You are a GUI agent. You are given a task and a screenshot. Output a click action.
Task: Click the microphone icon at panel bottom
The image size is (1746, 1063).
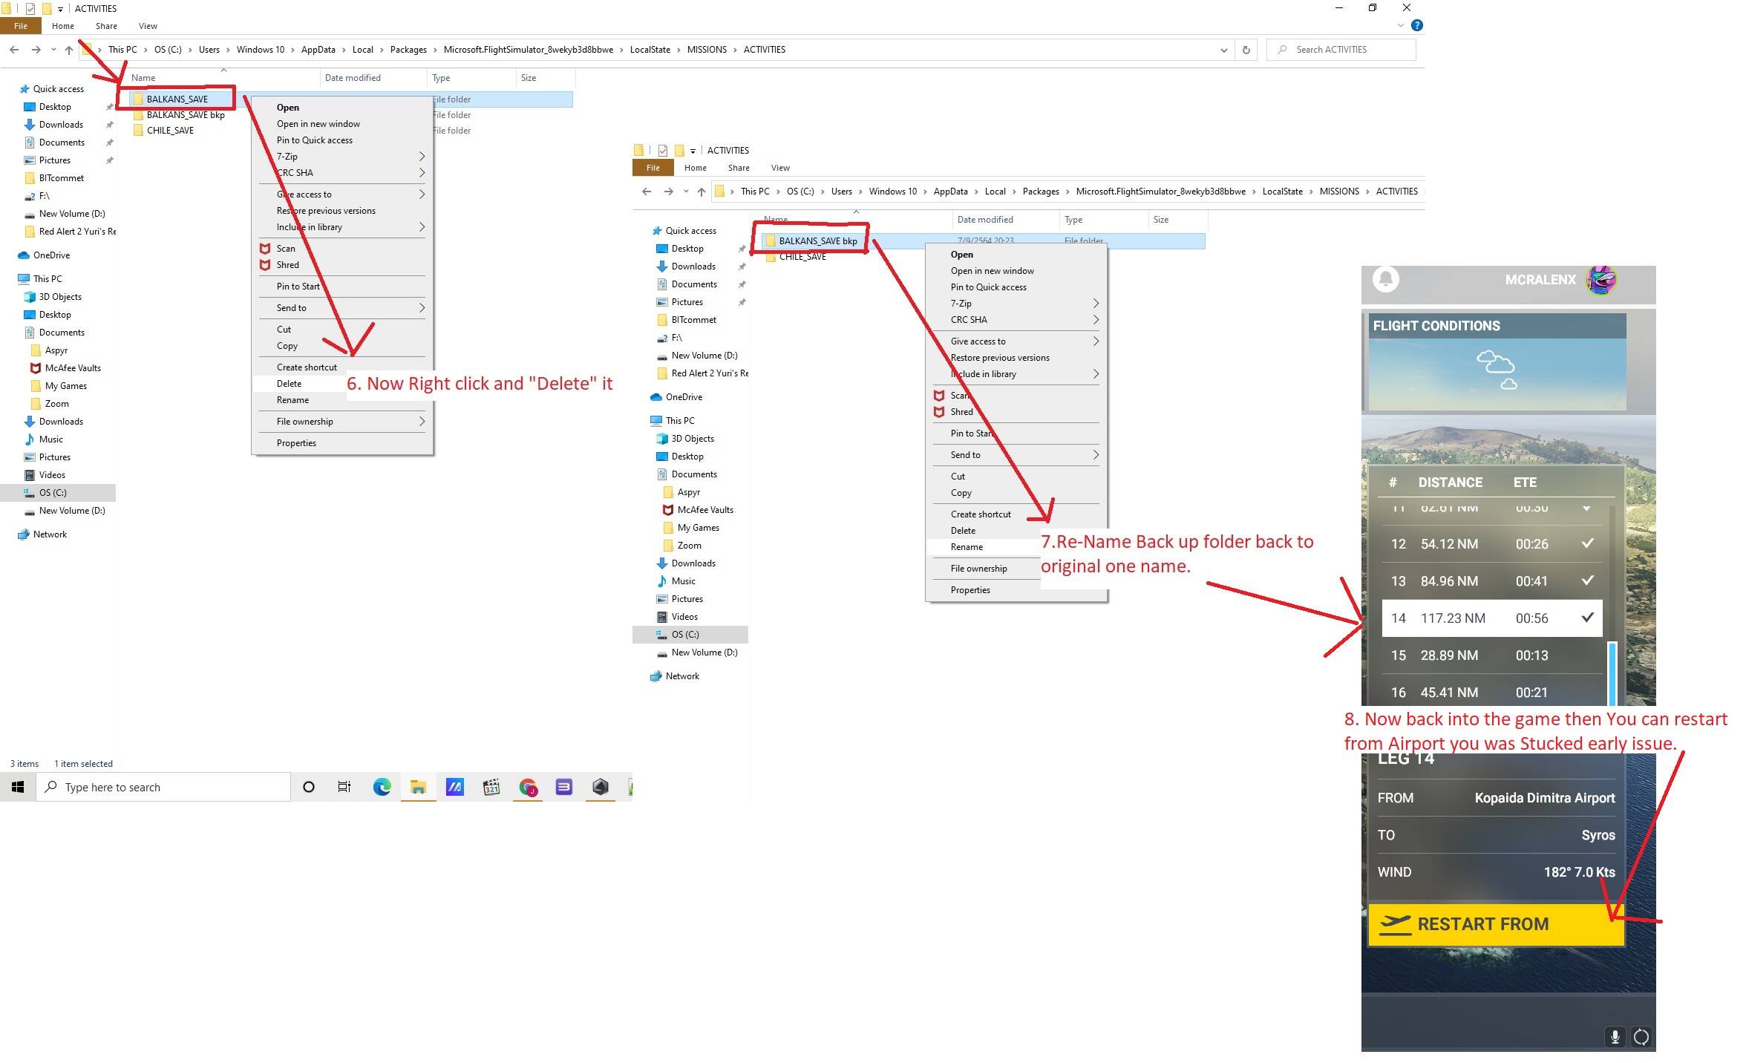coord(1615,1036)
